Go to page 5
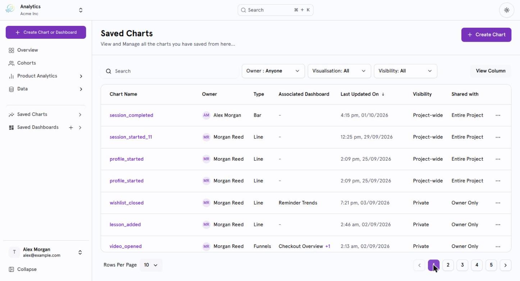This screenshot has height=281, width=520. 491,266
